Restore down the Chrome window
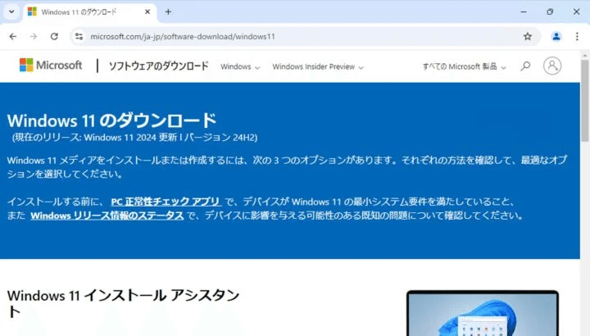The image size is (590, 336). [x=550, y=12]
